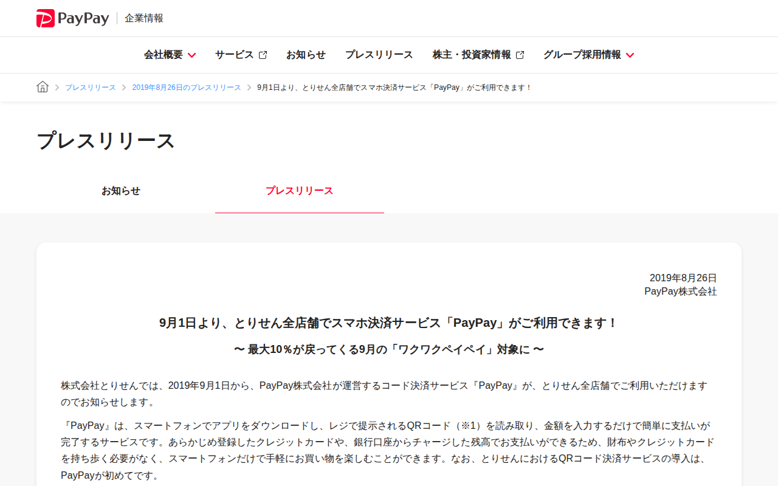Select the プレスリリース tab below heading
The width and height of the screenshot is (778, 486).
[300, 191]
